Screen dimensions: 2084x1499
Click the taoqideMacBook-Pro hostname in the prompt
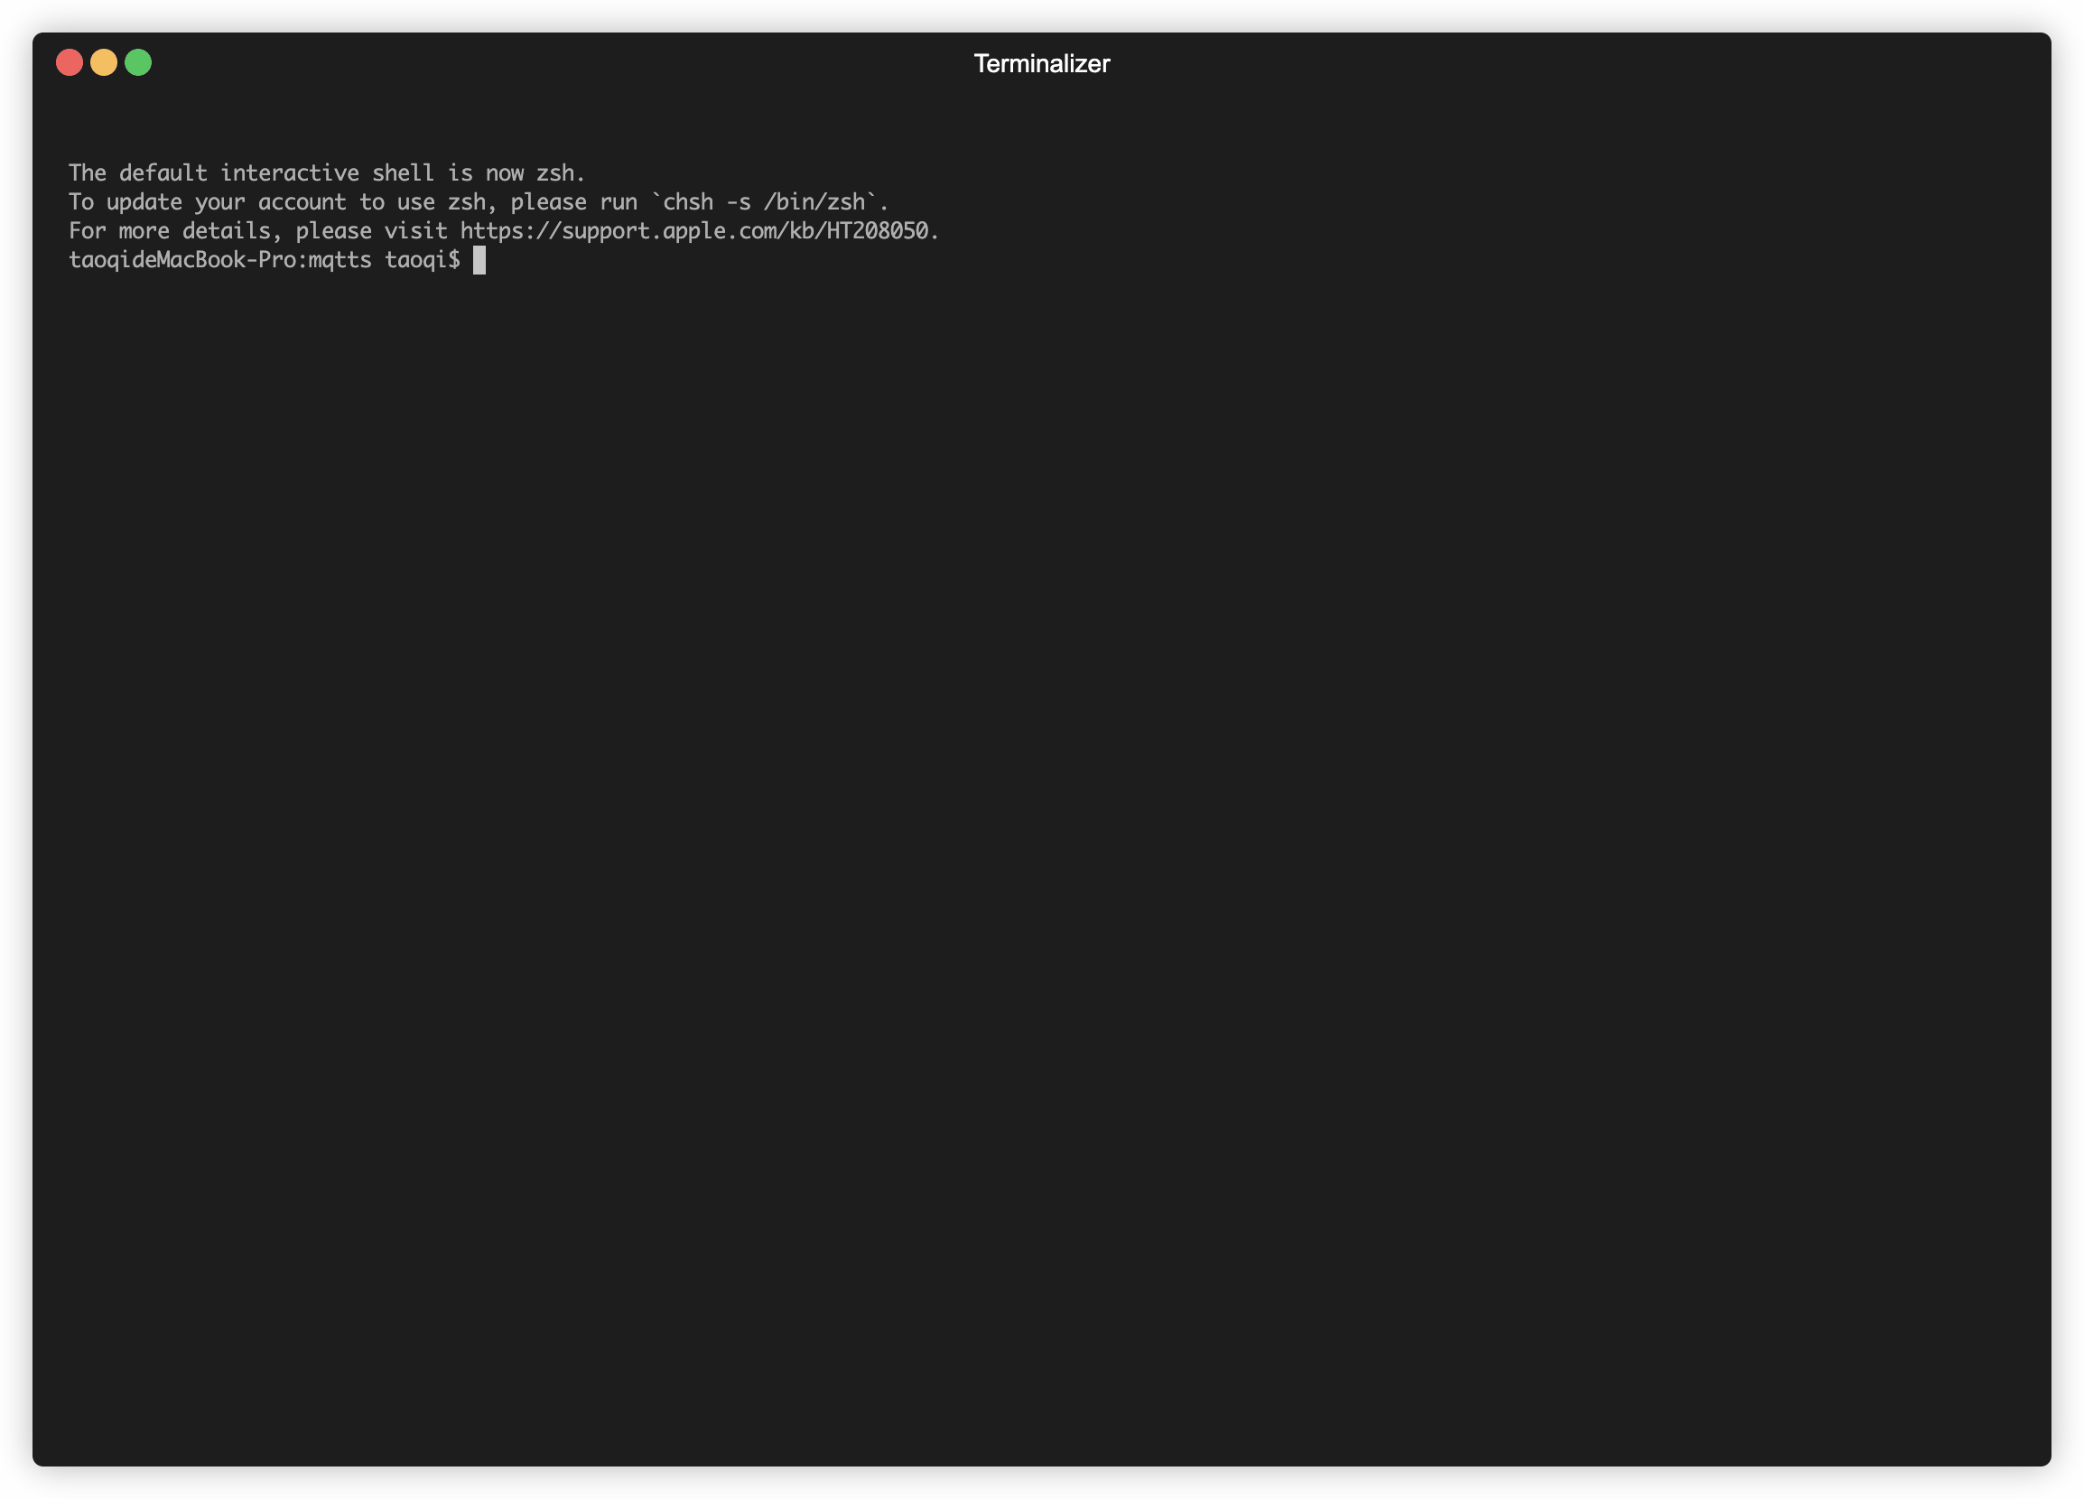(x=181, y=260)
